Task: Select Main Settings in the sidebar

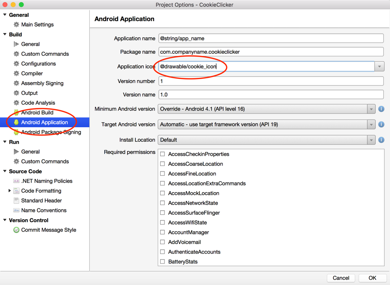Action: pyautogui.click(x=37, y=25)
